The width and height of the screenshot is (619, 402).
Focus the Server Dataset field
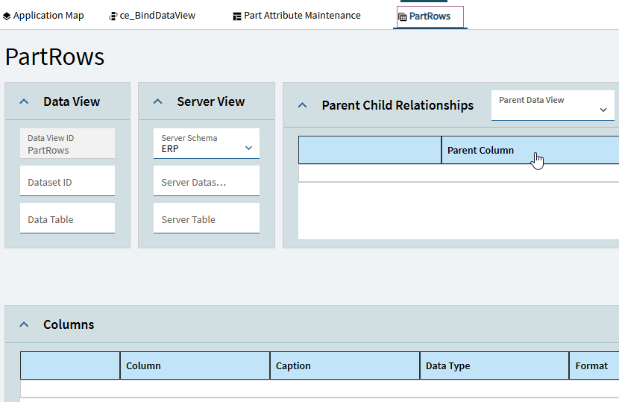coord(206,182)
